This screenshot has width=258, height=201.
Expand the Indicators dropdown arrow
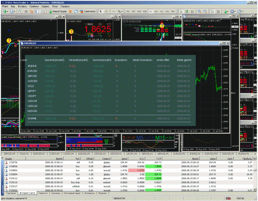pos(228,11)
